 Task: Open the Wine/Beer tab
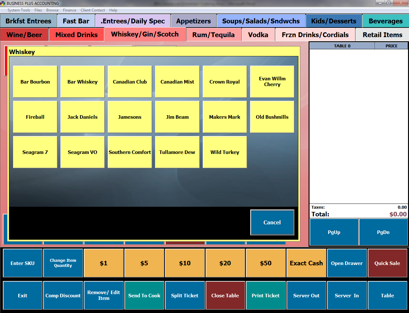(24, 35)
